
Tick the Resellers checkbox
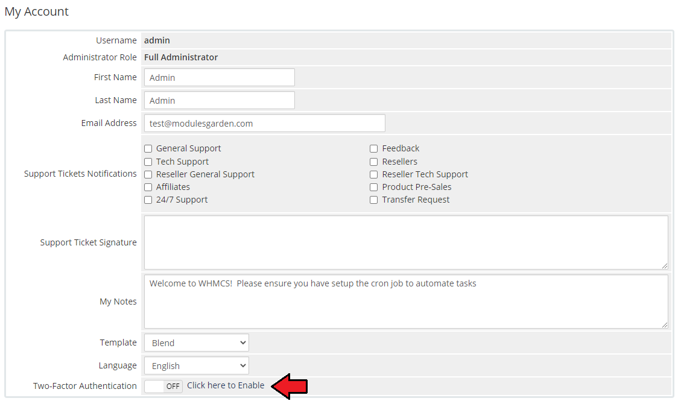[x=374, y=162]
